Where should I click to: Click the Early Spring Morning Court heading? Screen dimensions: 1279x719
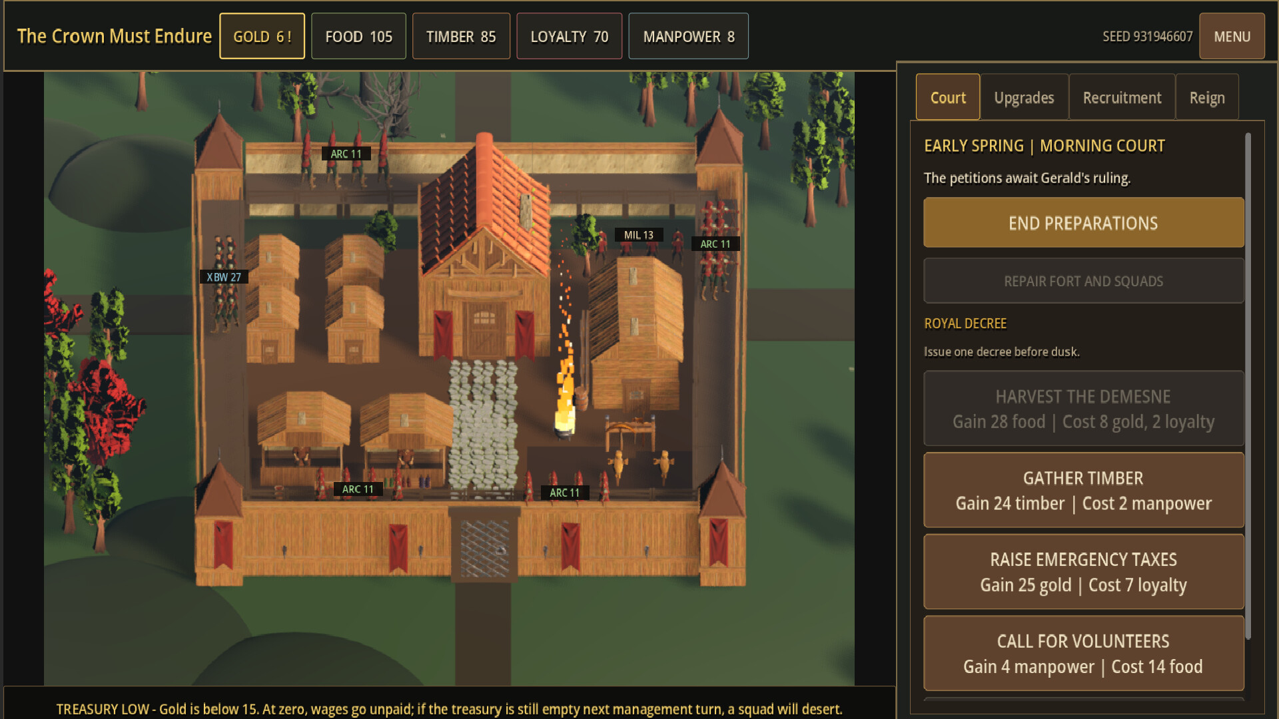pyautogui.click(x=1044, y=146)
